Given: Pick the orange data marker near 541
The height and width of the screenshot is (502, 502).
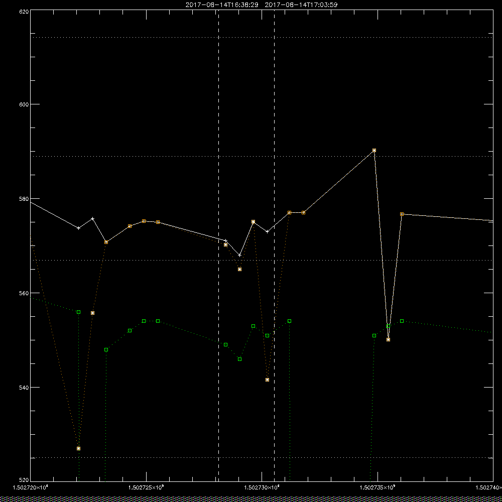Looking at the screenshot, I should coord(268,380).
